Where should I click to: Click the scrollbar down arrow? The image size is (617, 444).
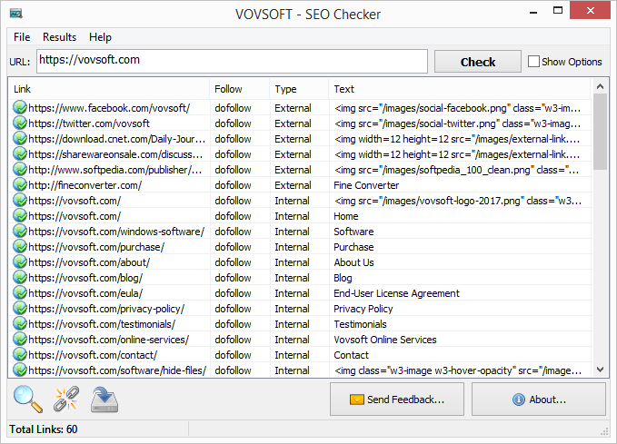600,370
